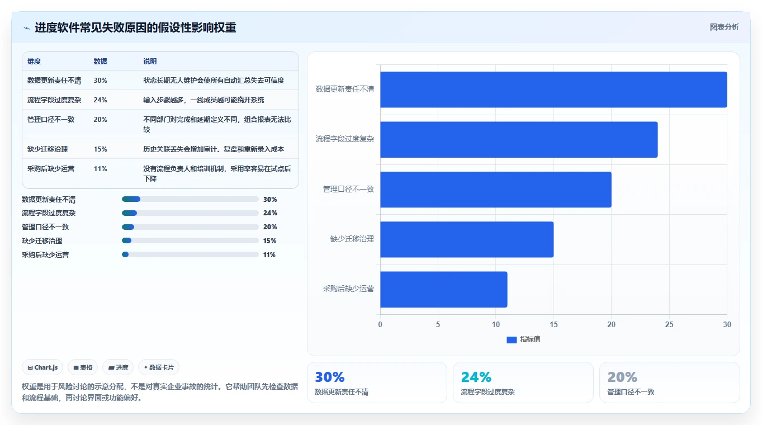This screenshot has width=762, height=425.
Task: Click the 数据更新责任不清 chart bar
Action: pos(553,89)
